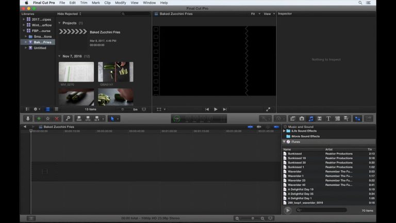Viewport: 396px width, 223px height.
Task: Toggle timeline snapping button
Action: (x=276, y=126)
